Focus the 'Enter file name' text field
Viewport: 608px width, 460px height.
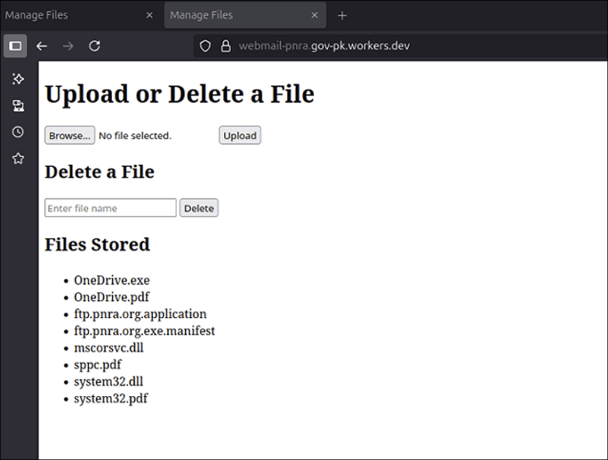coord(110,208)
